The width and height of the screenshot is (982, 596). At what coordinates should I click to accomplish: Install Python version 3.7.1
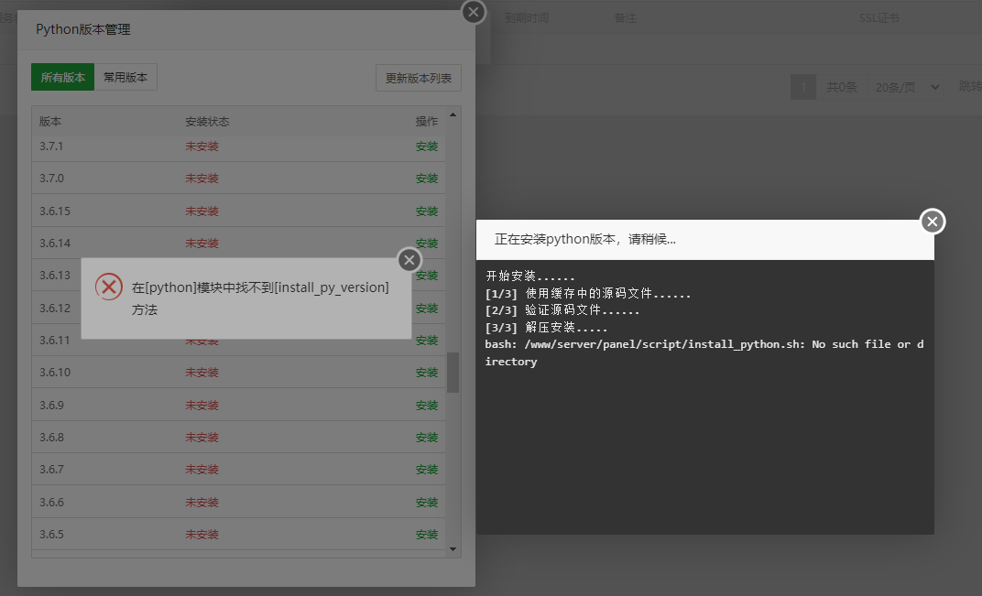click(427, 146)
